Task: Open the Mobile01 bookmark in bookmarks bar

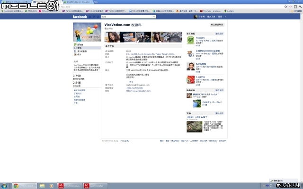Action: 31,11
